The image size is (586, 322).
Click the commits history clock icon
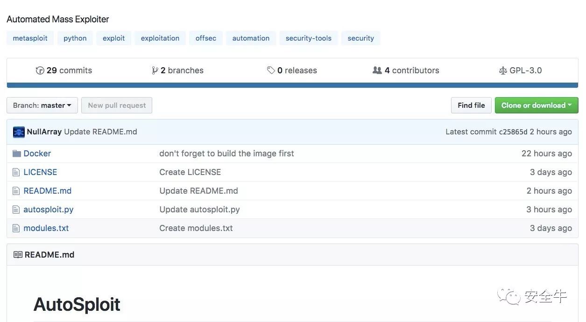[x=40, y=70]
